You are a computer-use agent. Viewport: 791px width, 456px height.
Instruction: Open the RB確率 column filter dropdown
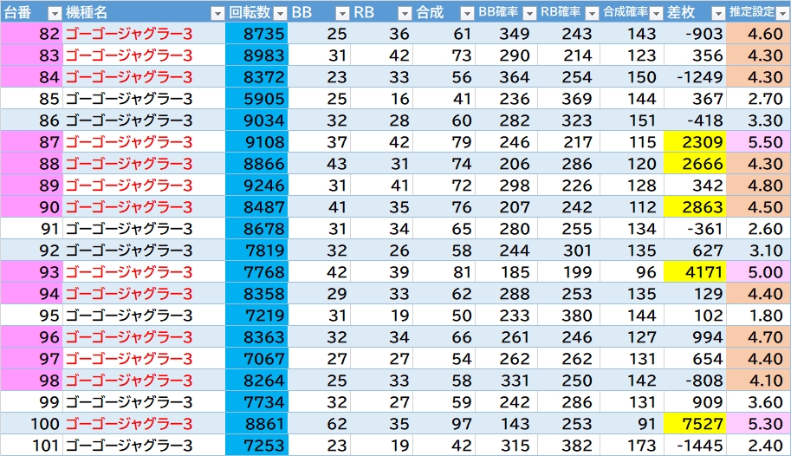click(593, 14)
